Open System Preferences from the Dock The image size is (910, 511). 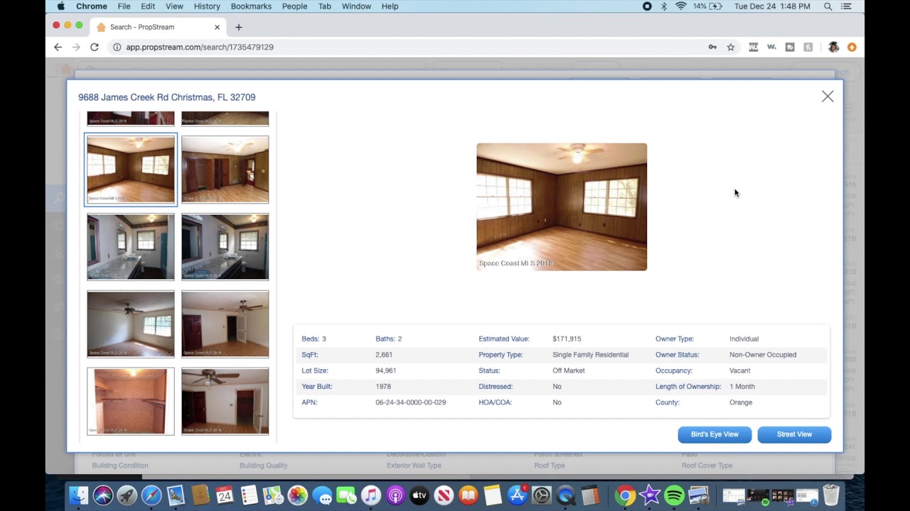coord(542,495)
